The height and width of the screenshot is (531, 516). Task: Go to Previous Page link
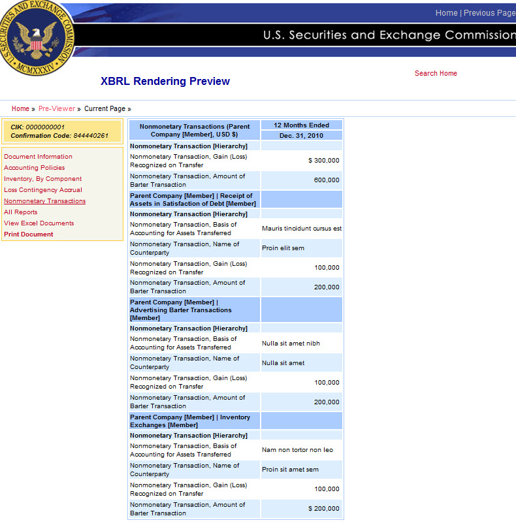pos(490,13)
